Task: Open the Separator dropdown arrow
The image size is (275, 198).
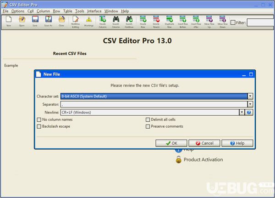Action: 250,104
